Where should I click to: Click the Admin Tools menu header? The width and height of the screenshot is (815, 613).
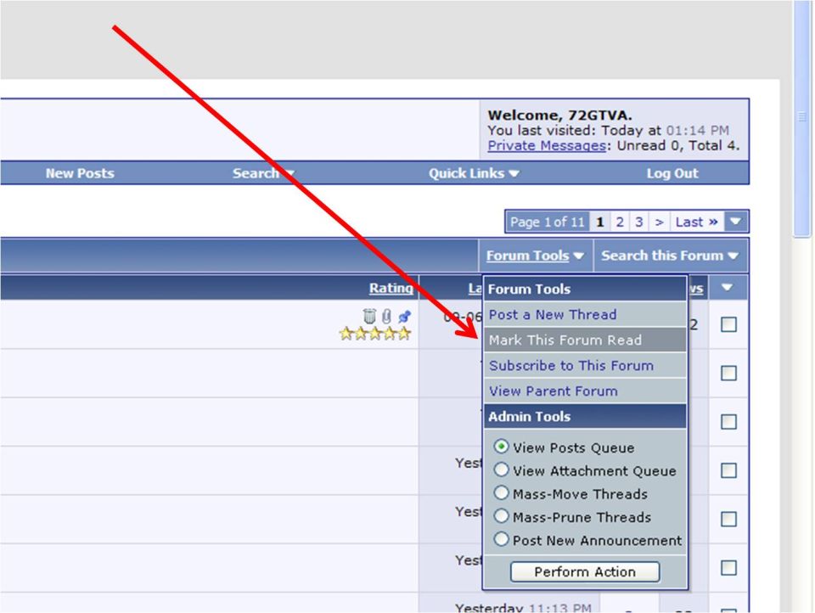click(x=585, y=417)
